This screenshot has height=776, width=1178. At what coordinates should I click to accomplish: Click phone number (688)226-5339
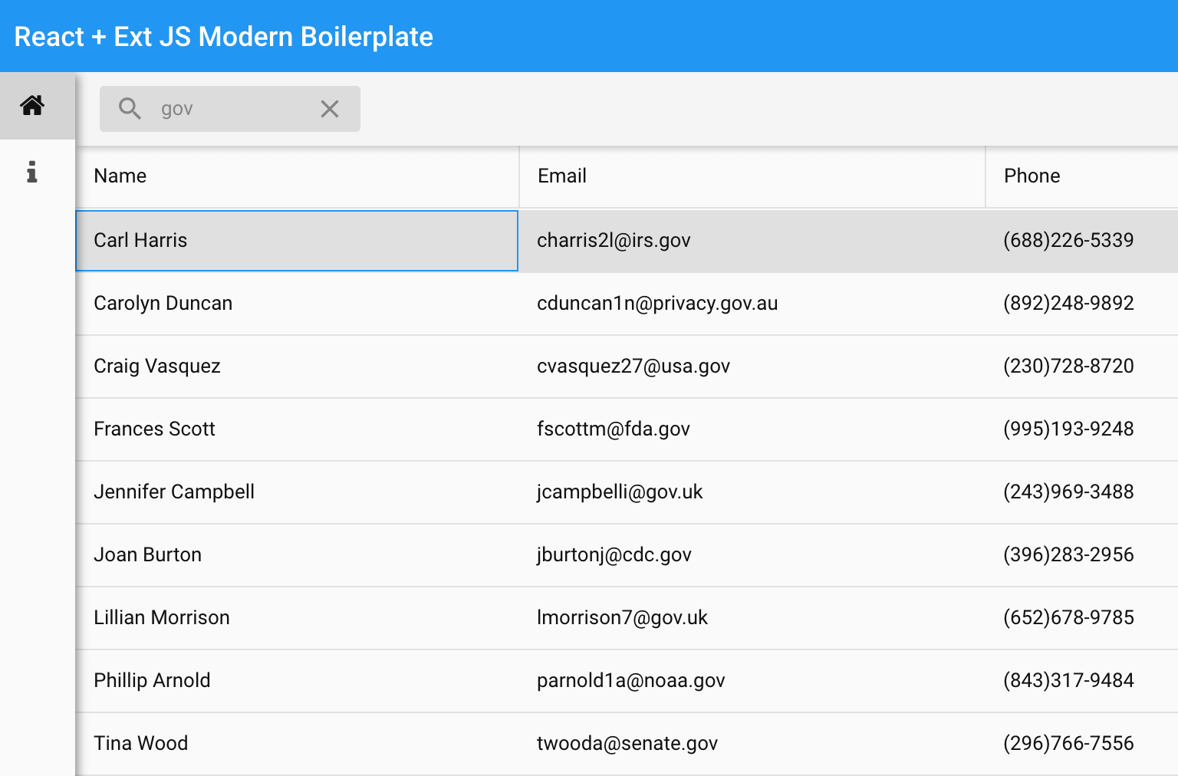[x=1068, y=241]
